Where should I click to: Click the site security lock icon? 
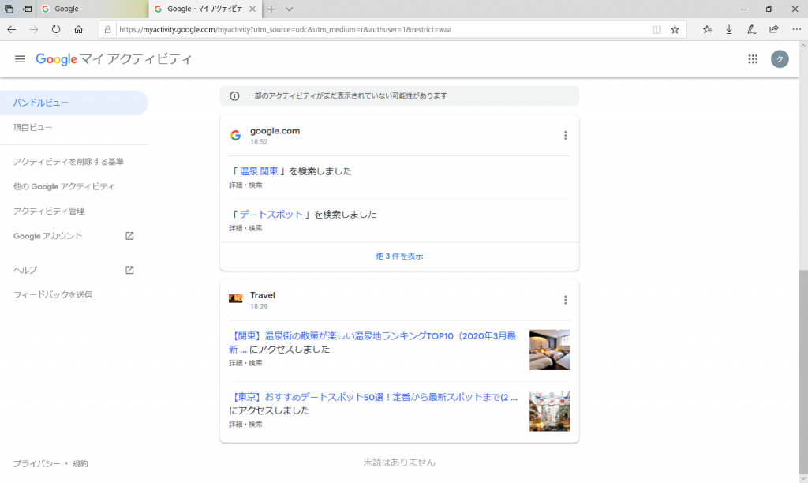(x=107, y=30)
